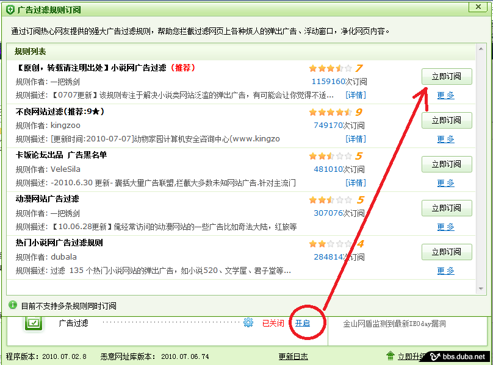Click the 恶意网址库版本 2010.07.06.74 text
This screenshot has height=365, width=493.
coord(155,356)
